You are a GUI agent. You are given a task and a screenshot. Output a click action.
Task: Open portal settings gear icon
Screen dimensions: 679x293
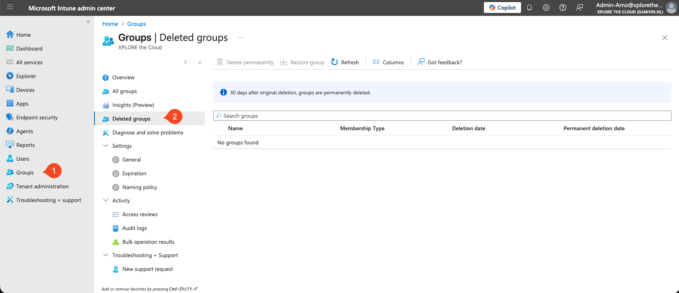pyautogui.click(x=546, y=8)
